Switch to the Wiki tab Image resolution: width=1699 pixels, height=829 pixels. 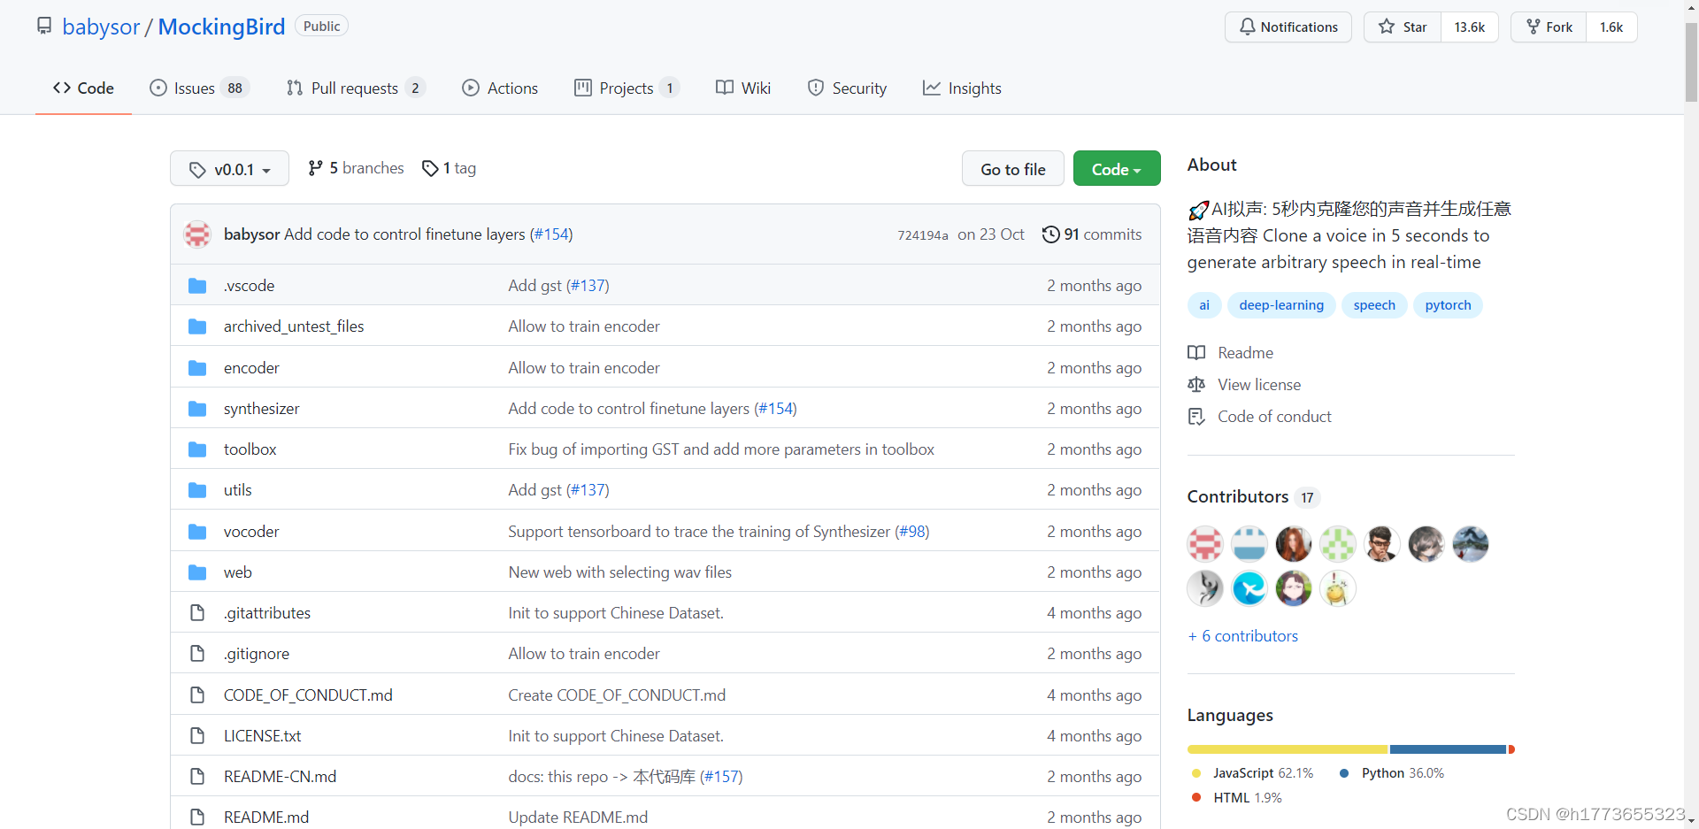tap(743, 88)
